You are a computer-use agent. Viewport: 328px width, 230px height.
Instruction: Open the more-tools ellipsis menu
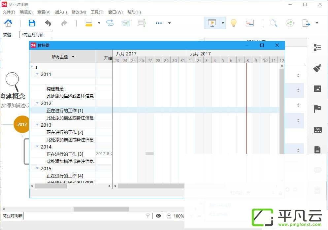159,23
